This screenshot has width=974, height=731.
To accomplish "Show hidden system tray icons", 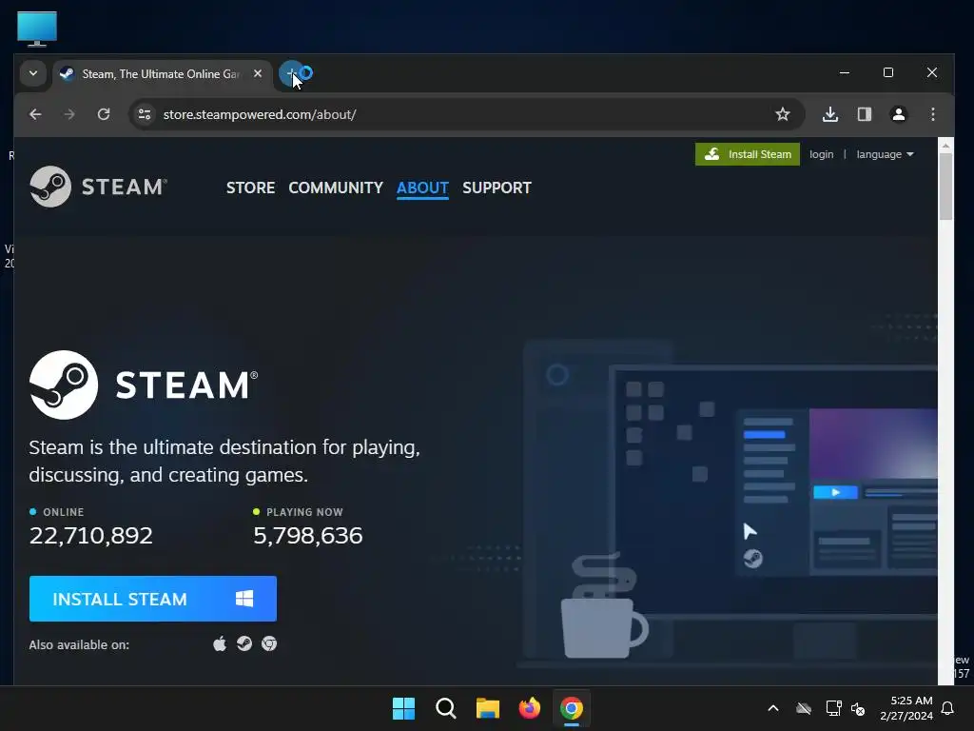I will pyautogui.click(x=773, y=708).
